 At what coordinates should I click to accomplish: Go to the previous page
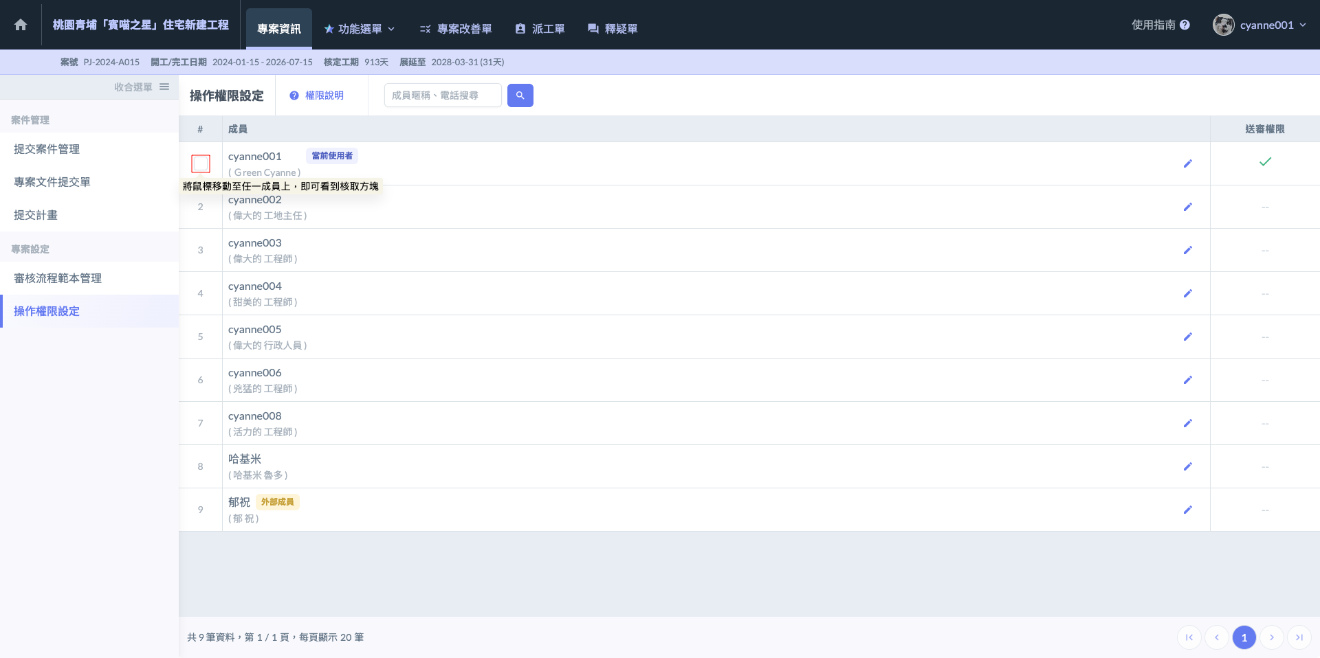tap(1217, 637)
